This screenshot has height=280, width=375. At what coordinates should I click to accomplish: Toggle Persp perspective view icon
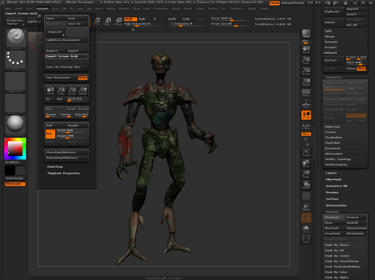[x=306, y=93]
